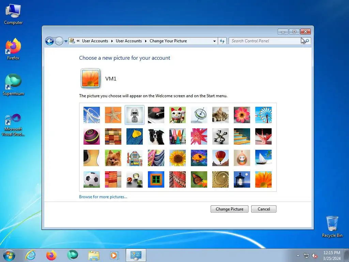Click the network tray icon
This screenshot has width=349, height=262.
(306, 256)
